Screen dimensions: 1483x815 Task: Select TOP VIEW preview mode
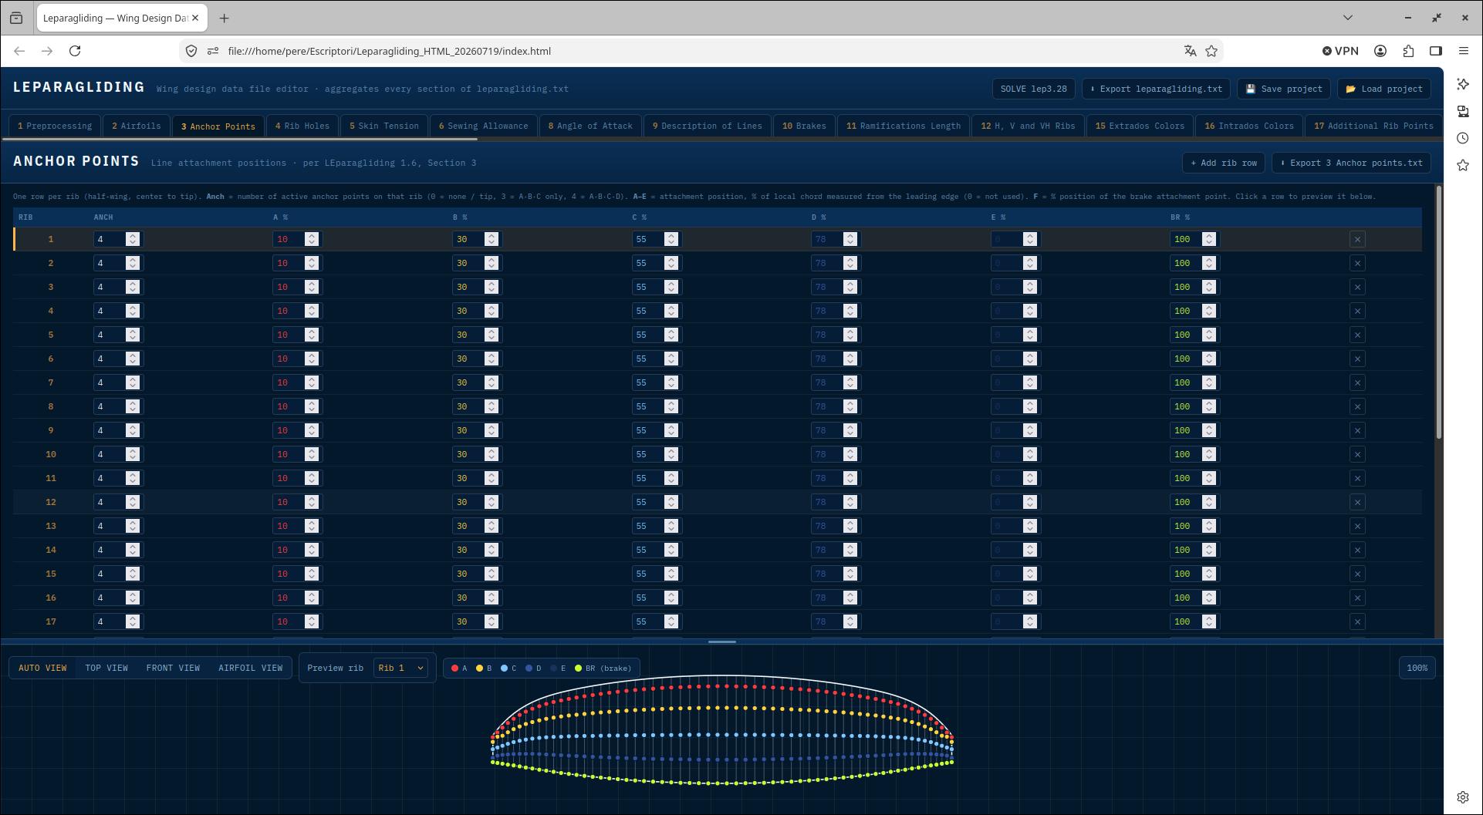[x=106, y=668]
